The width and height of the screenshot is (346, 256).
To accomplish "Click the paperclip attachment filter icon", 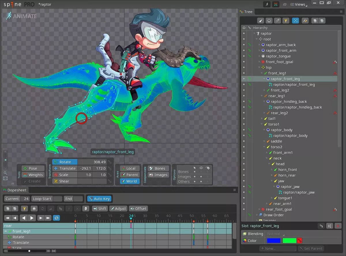I will point(277,21).
